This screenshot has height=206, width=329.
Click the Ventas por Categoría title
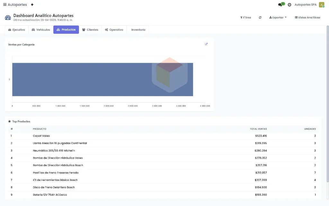point(21,44)
